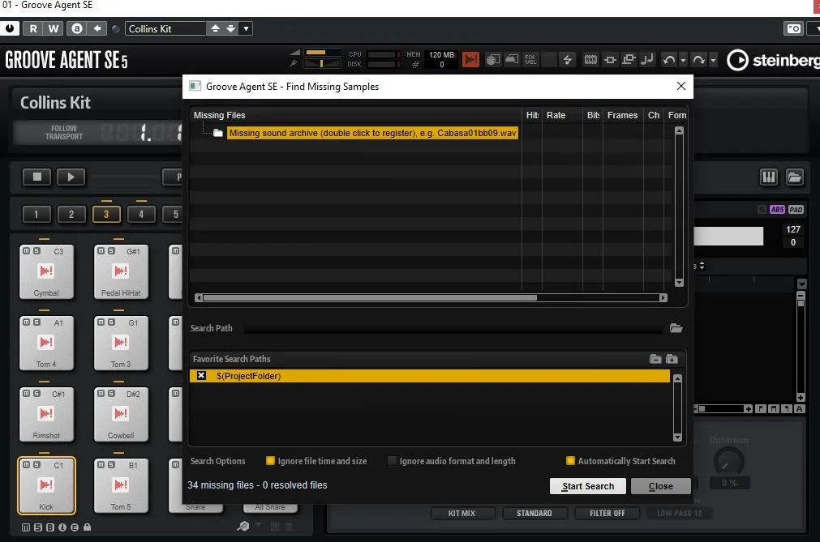Click the snapshot camera icon
This screenshot has width=820, height=542.
click(x=794, y=28)
